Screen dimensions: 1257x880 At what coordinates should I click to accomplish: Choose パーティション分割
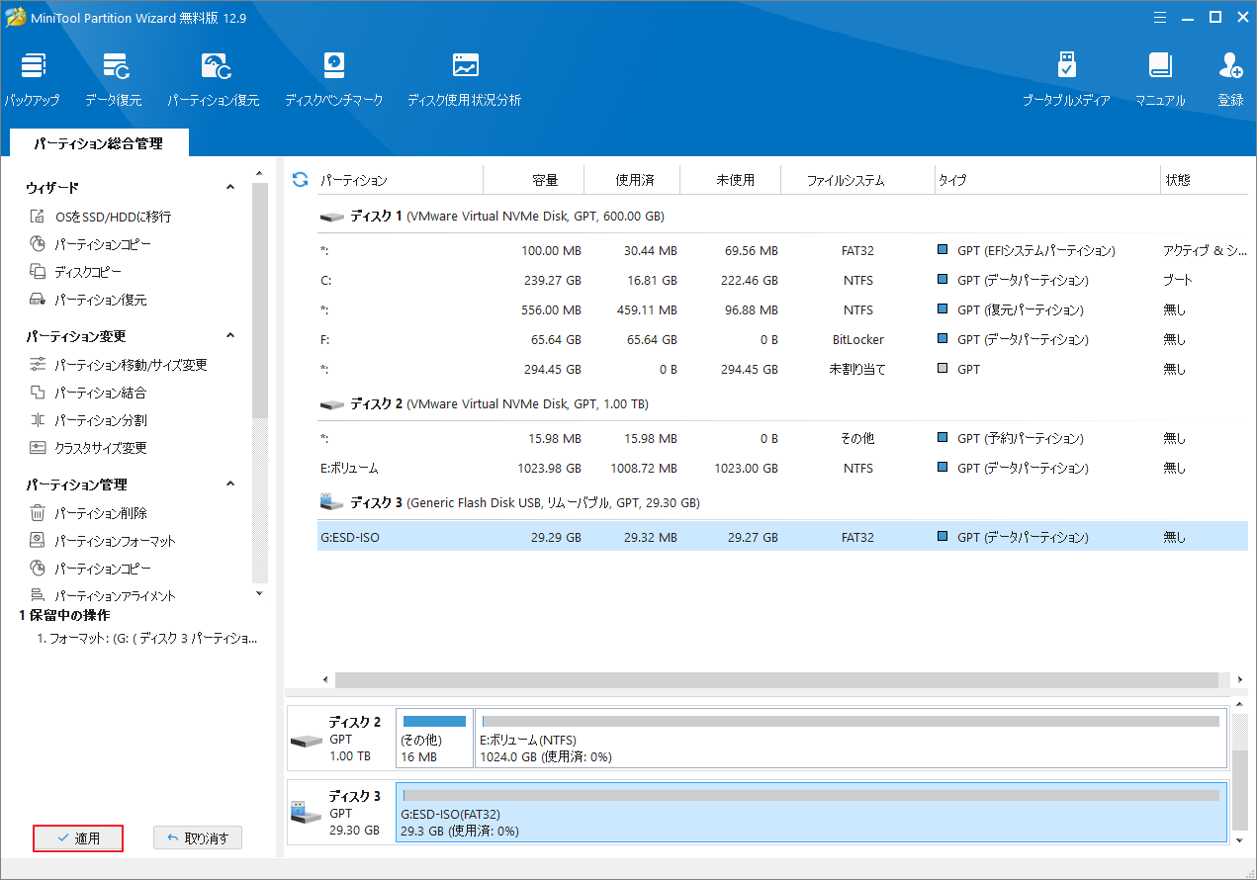point(87,420)
